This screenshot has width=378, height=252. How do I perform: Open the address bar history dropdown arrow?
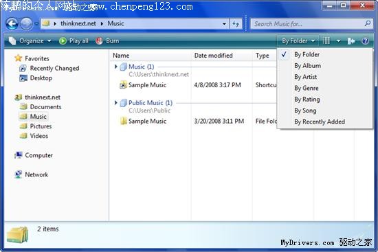point(224,24)
